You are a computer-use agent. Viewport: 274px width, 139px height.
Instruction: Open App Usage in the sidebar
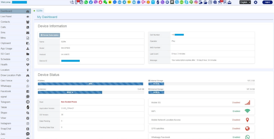coord(16,49)
